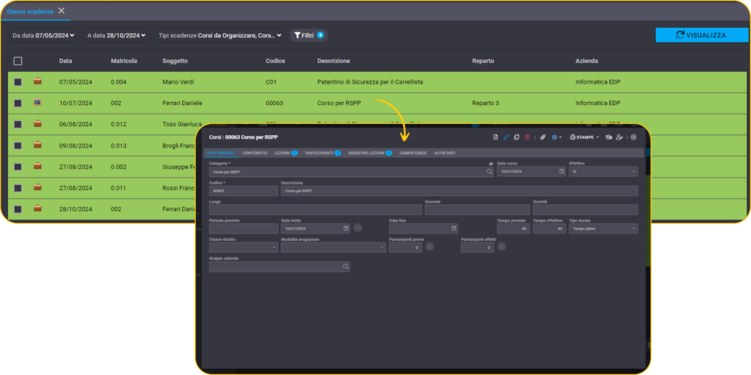Check the box for 10/07/2024 Ferrari Daniele row
751x375 pixels.
[18, 103]
